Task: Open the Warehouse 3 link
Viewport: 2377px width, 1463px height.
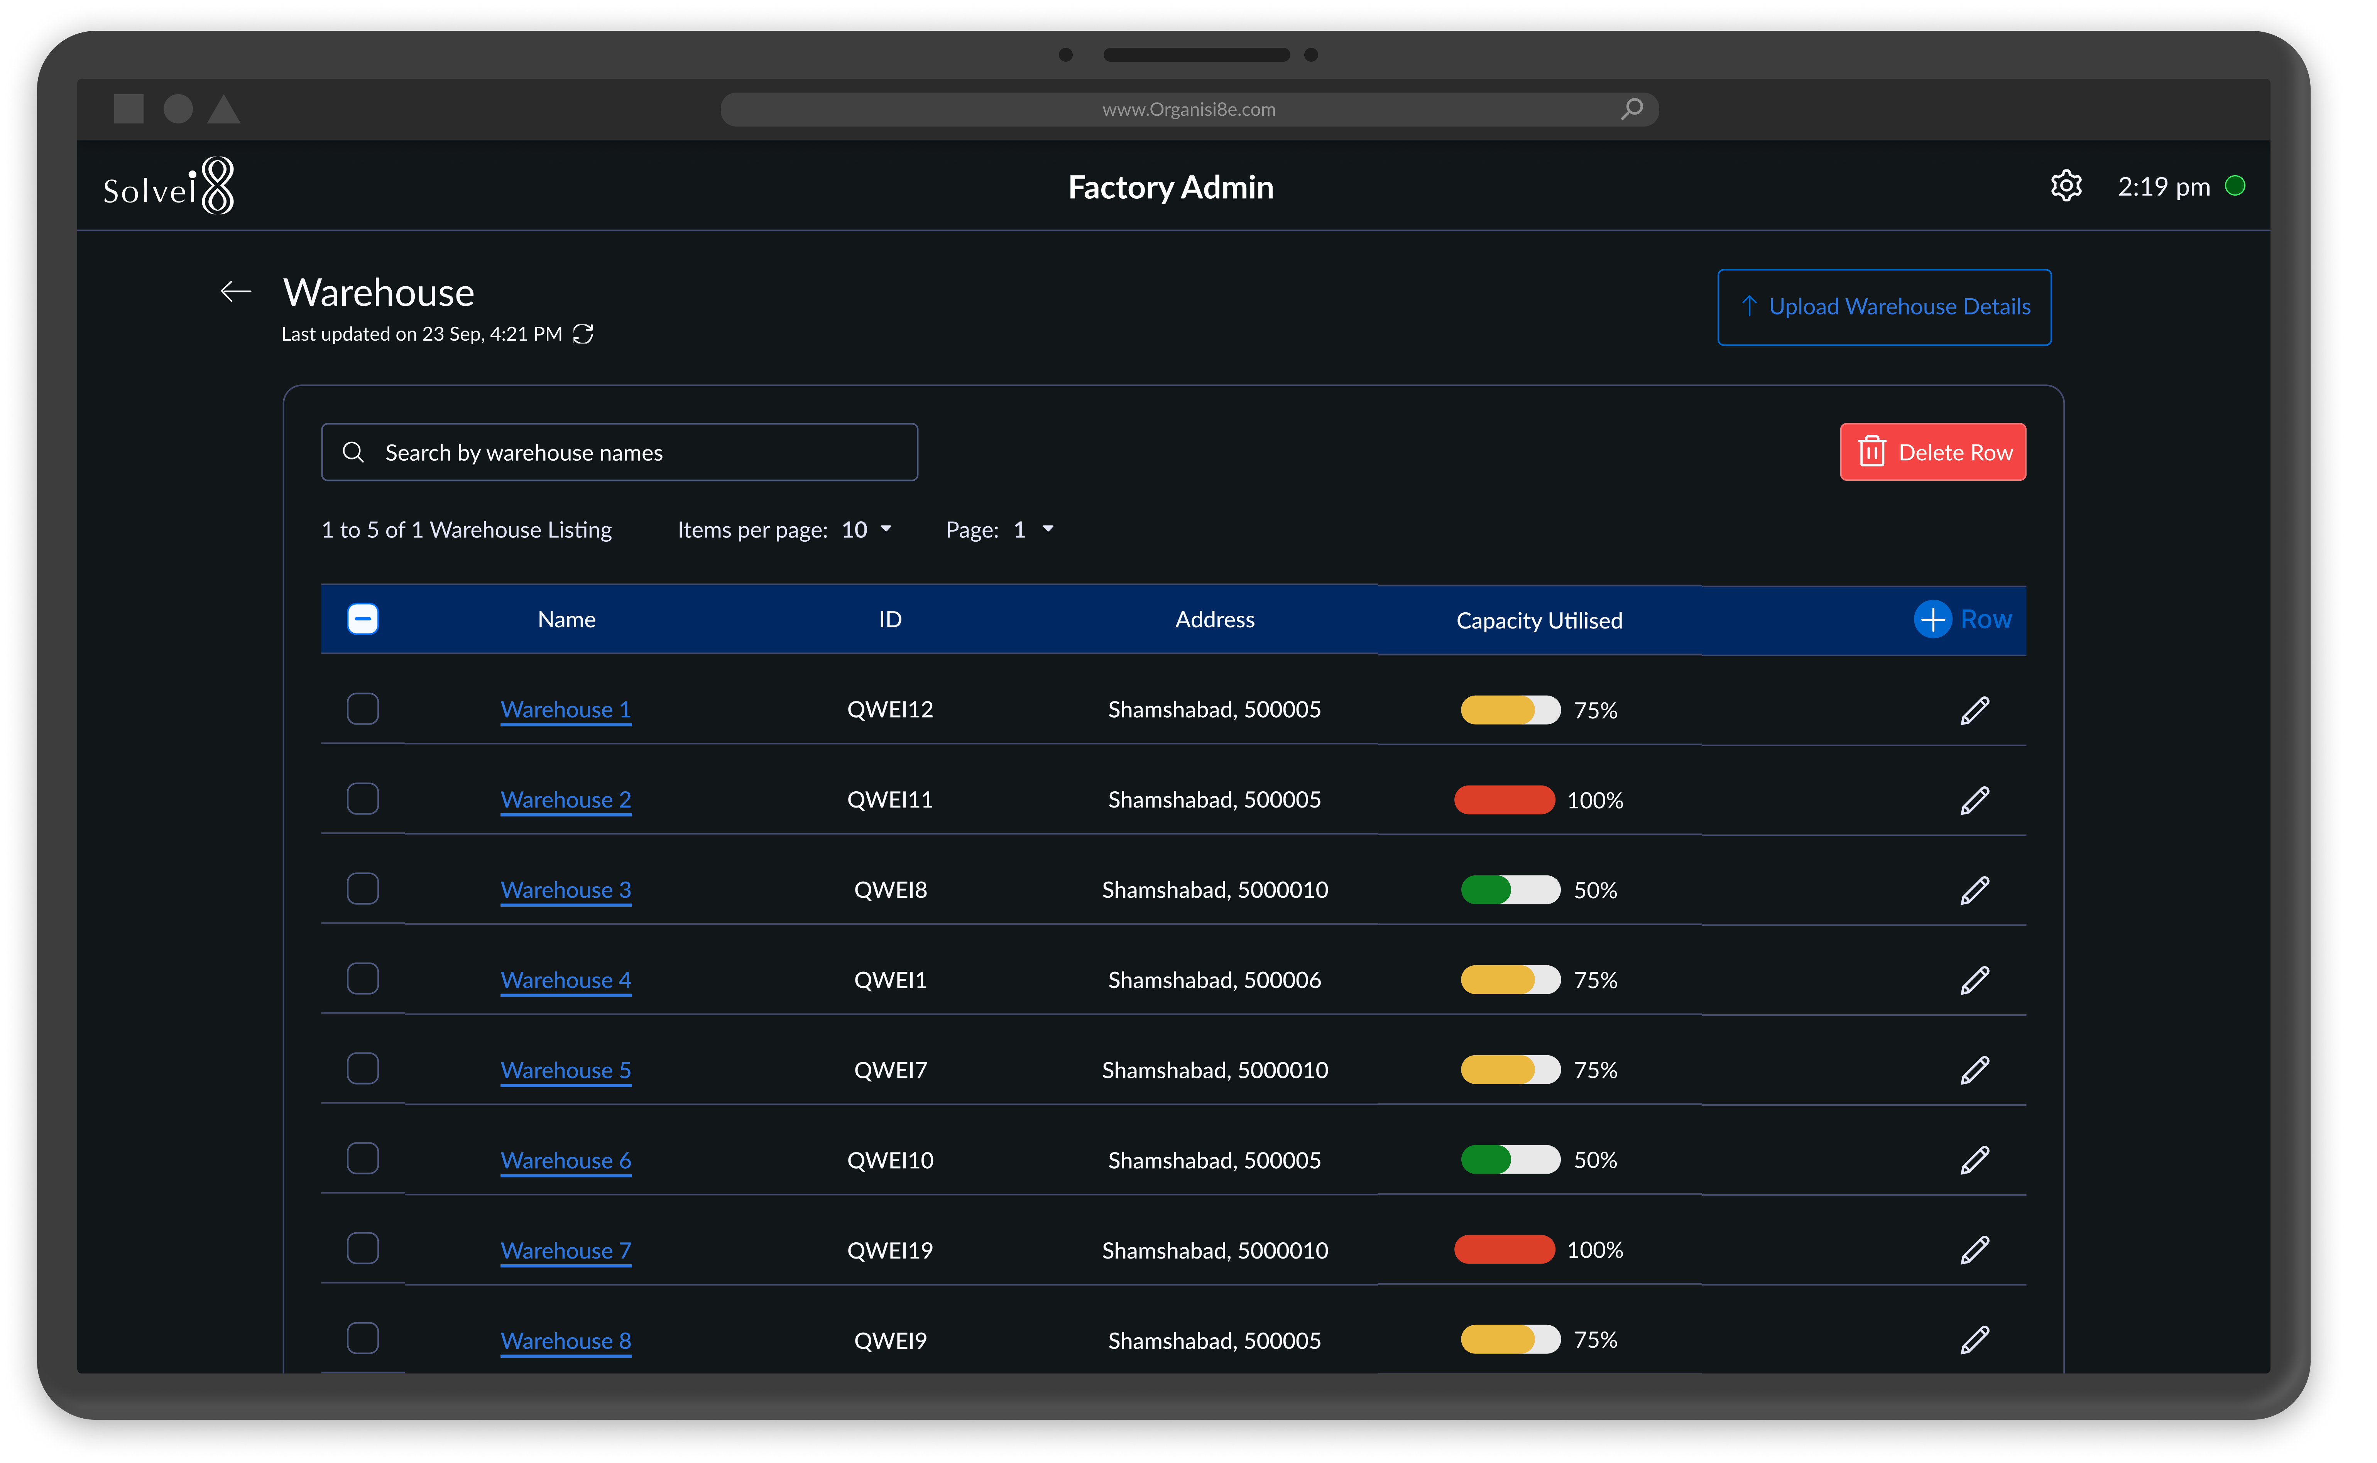Action: (566, 889)
